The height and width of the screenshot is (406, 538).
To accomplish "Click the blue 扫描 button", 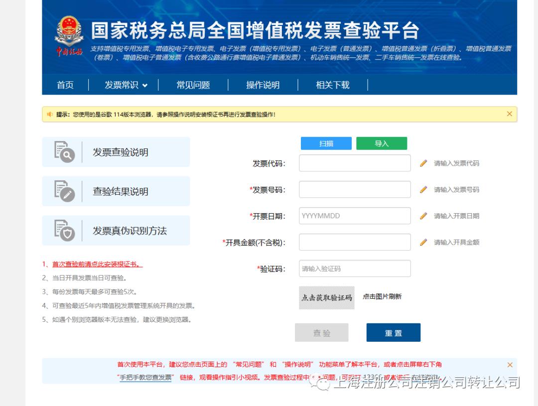I will 326,142.
